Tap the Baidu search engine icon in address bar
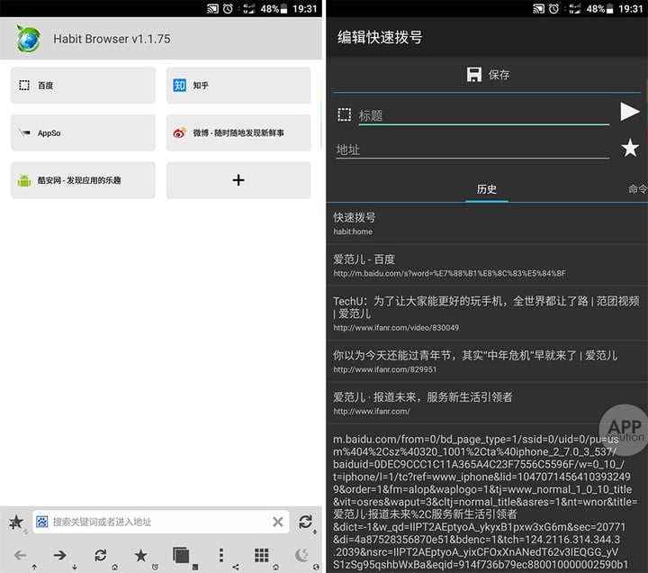The width and height of the screenshot is (648, 573). pyautogui.click(x=41, y=522)
